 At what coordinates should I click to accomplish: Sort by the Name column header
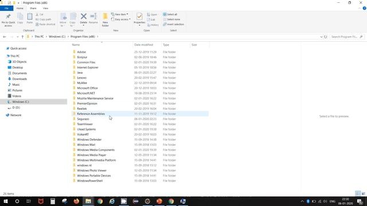[76, 45]
